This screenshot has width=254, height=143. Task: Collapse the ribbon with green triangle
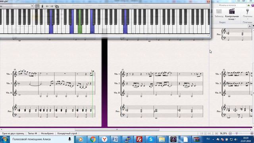click(248, 5)
